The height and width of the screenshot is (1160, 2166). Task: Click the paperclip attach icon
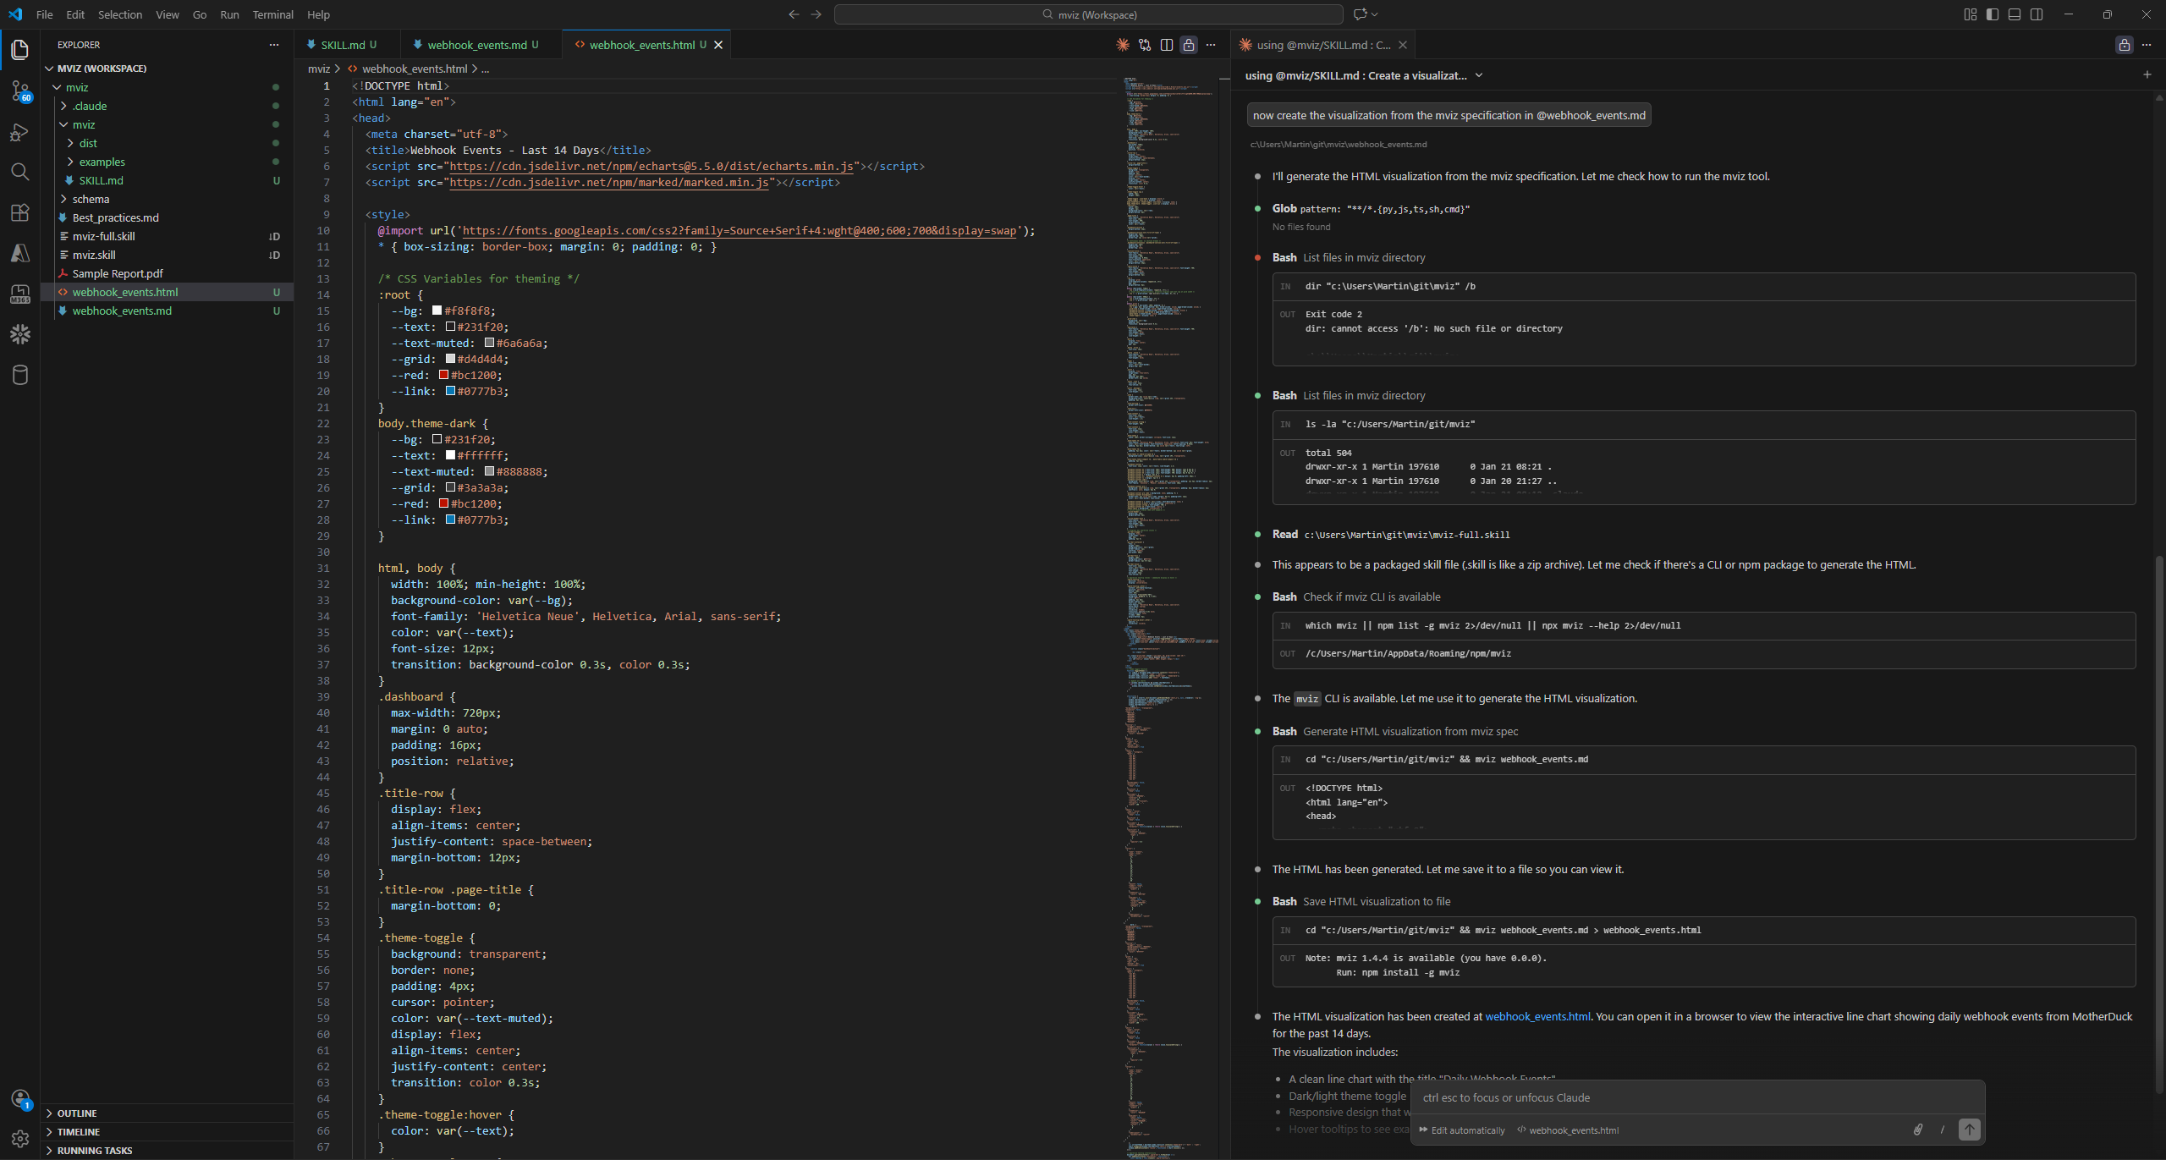pos(1918,1130)
